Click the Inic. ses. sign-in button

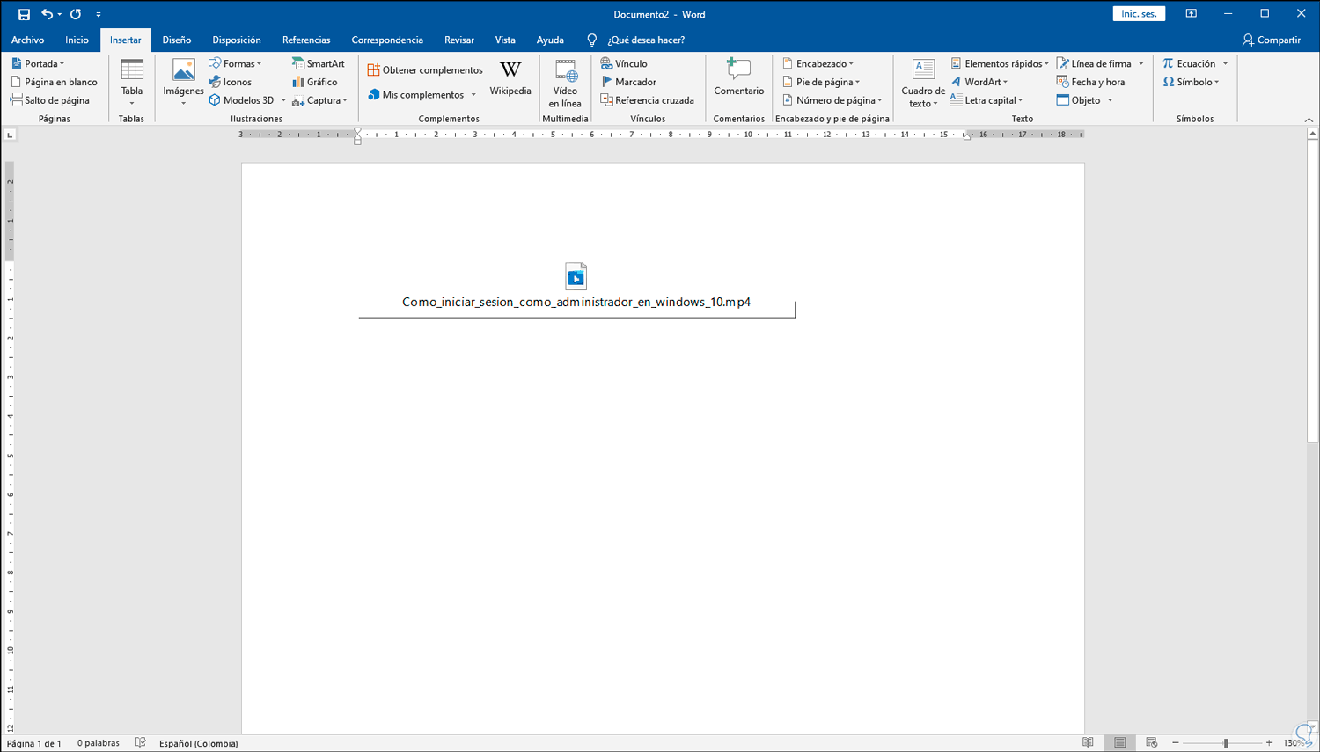pyautogui.click(x=1139, y=14)
